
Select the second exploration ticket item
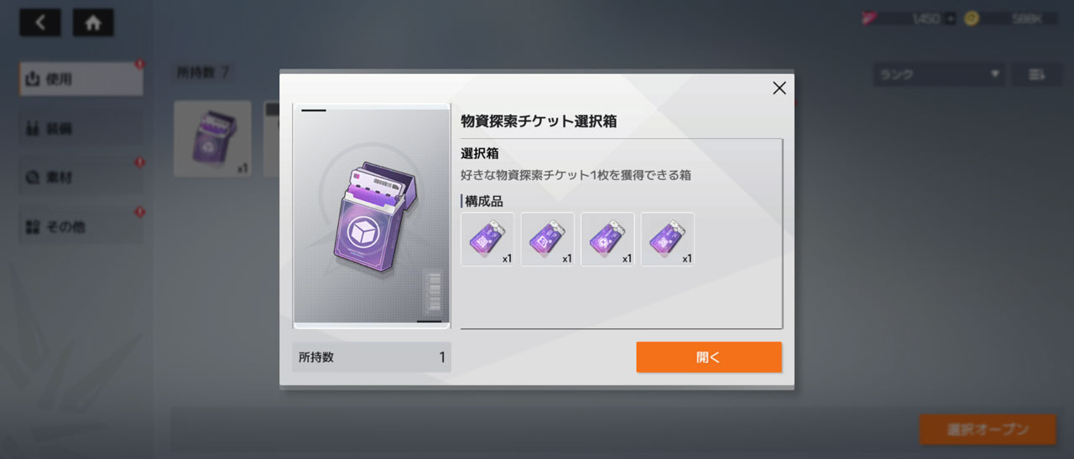548,240
